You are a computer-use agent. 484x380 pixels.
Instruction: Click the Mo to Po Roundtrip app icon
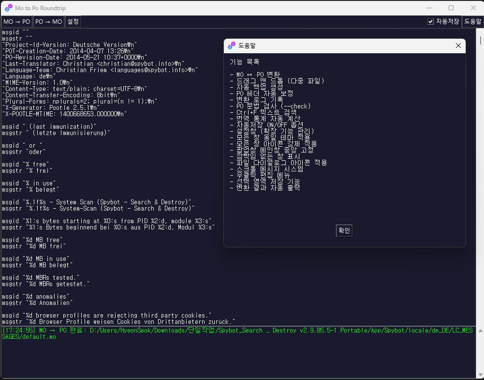tap(9, 8)
